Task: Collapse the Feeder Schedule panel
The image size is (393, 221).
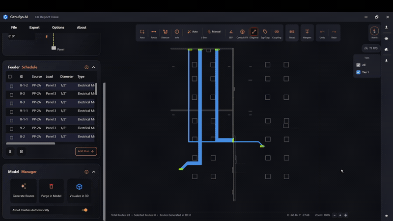Action: (94, 67)
